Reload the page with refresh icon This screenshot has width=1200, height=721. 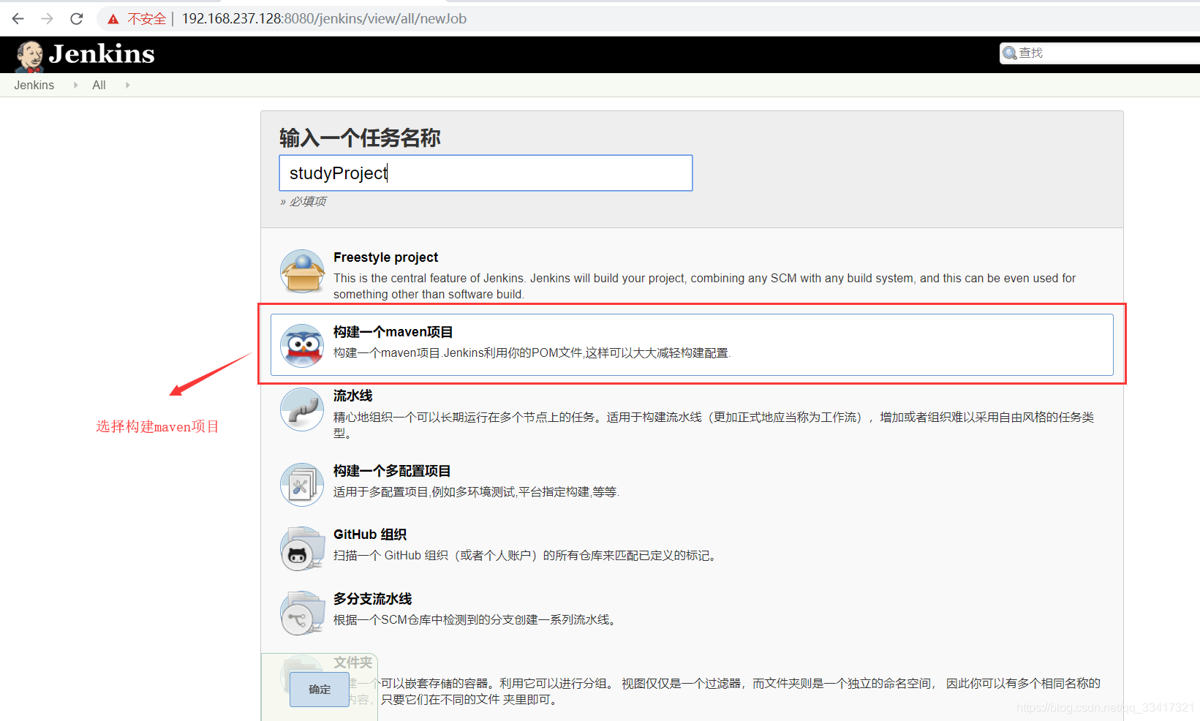77,18
